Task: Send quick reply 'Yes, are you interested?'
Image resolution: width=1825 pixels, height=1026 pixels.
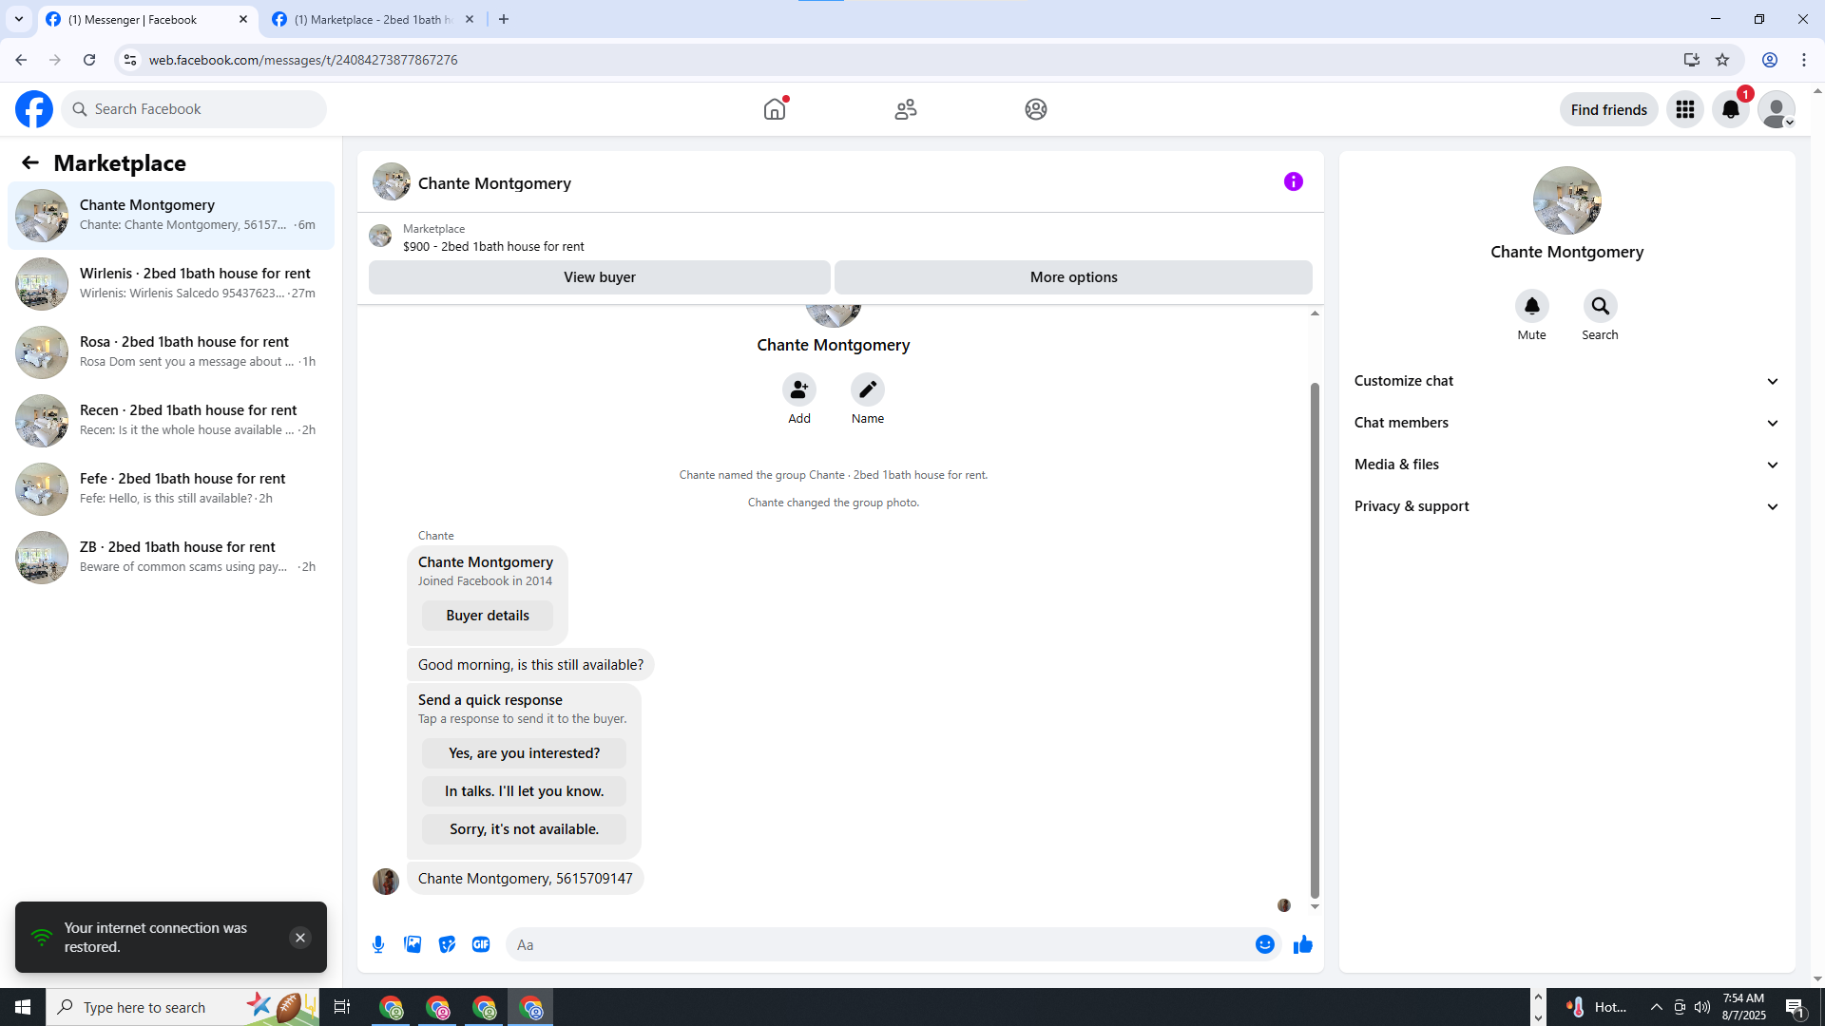Action: 525,753
